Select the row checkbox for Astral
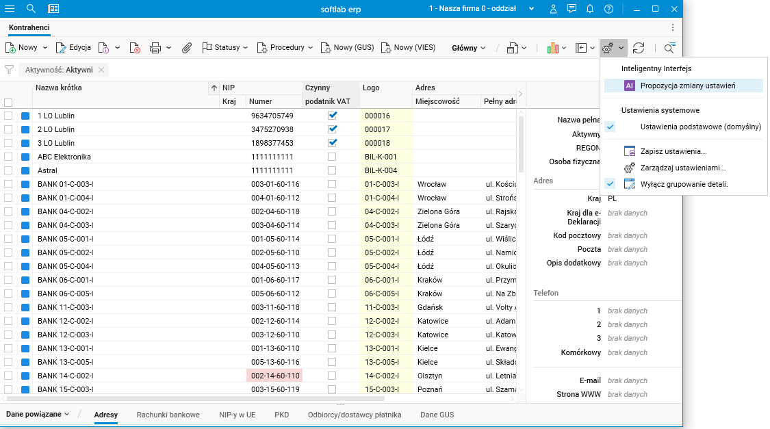This screenshot has height=429, width=770. pos(9,170)
